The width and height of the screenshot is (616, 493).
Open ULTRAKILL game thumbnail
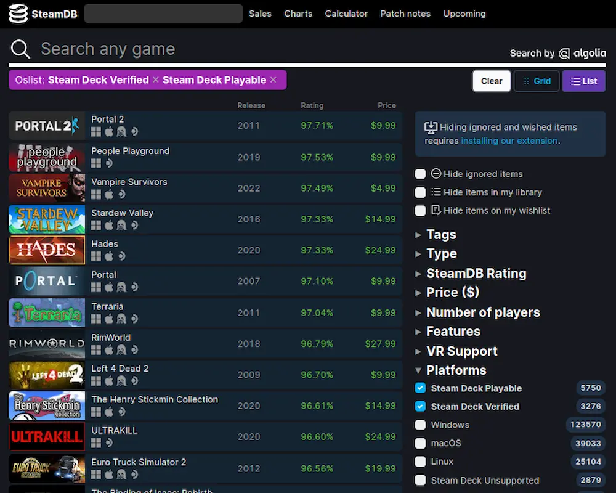pyautogui.click(x=47, y=437)
